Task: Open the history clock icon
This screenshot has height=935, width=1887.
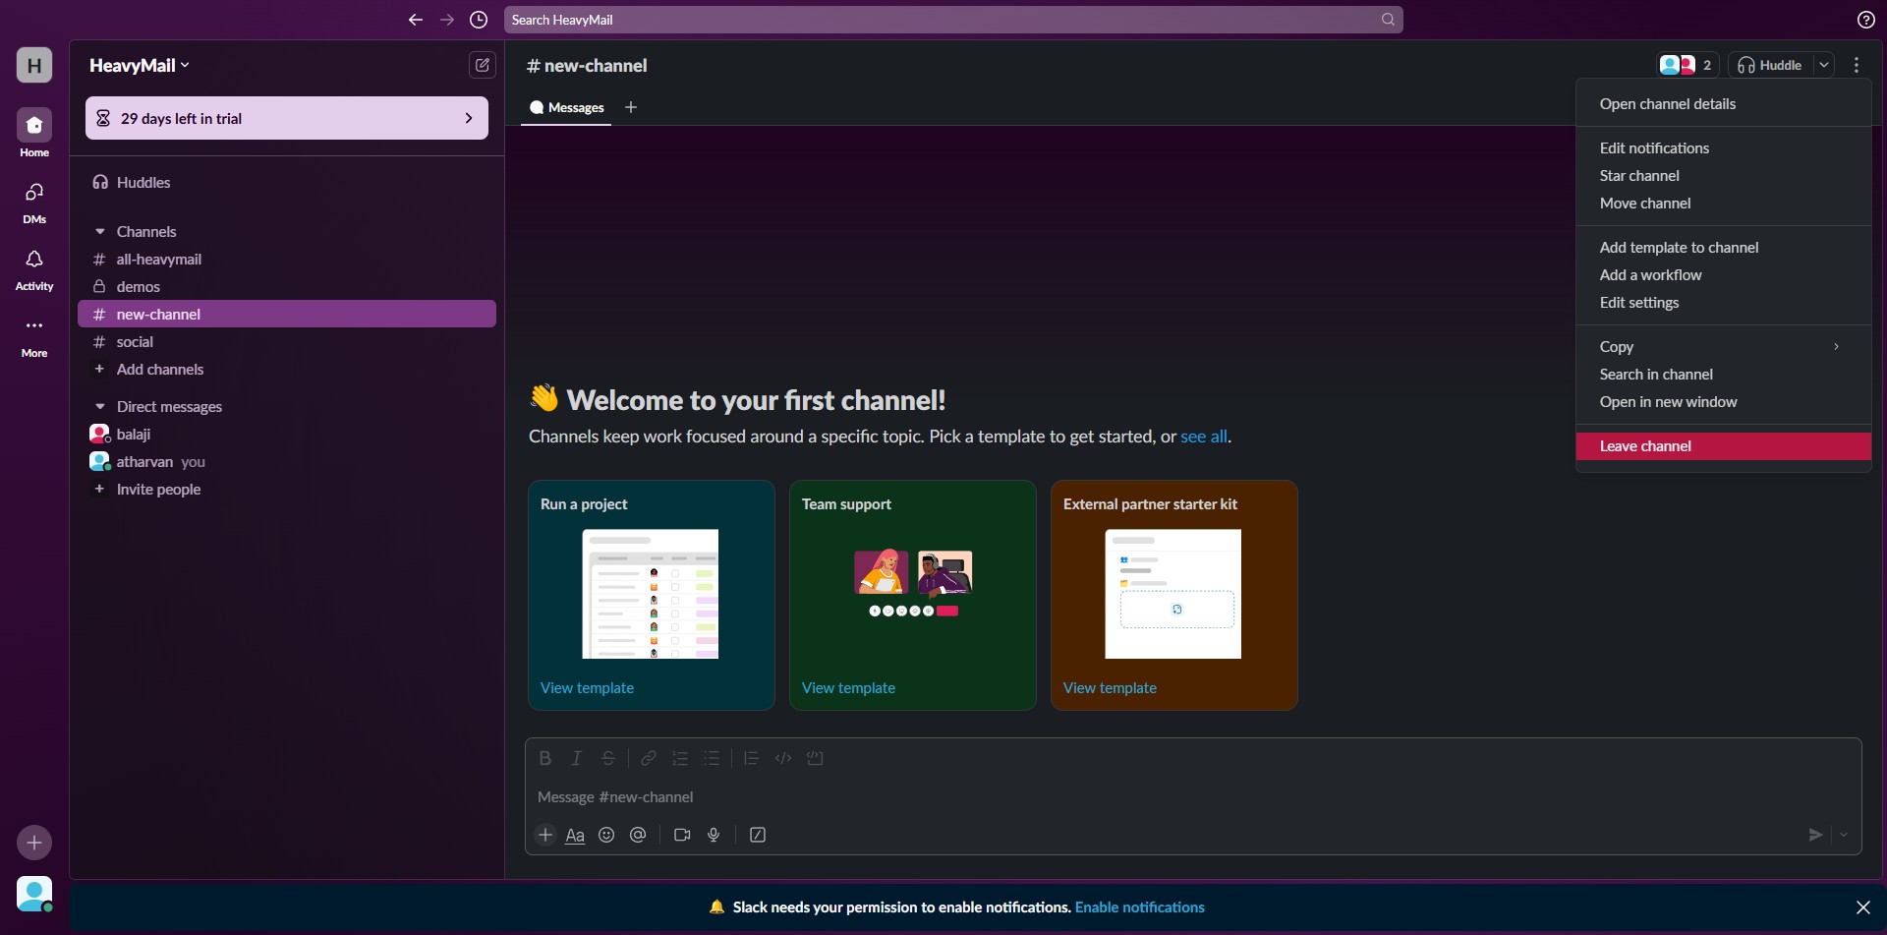Action: tap(479, 20)
